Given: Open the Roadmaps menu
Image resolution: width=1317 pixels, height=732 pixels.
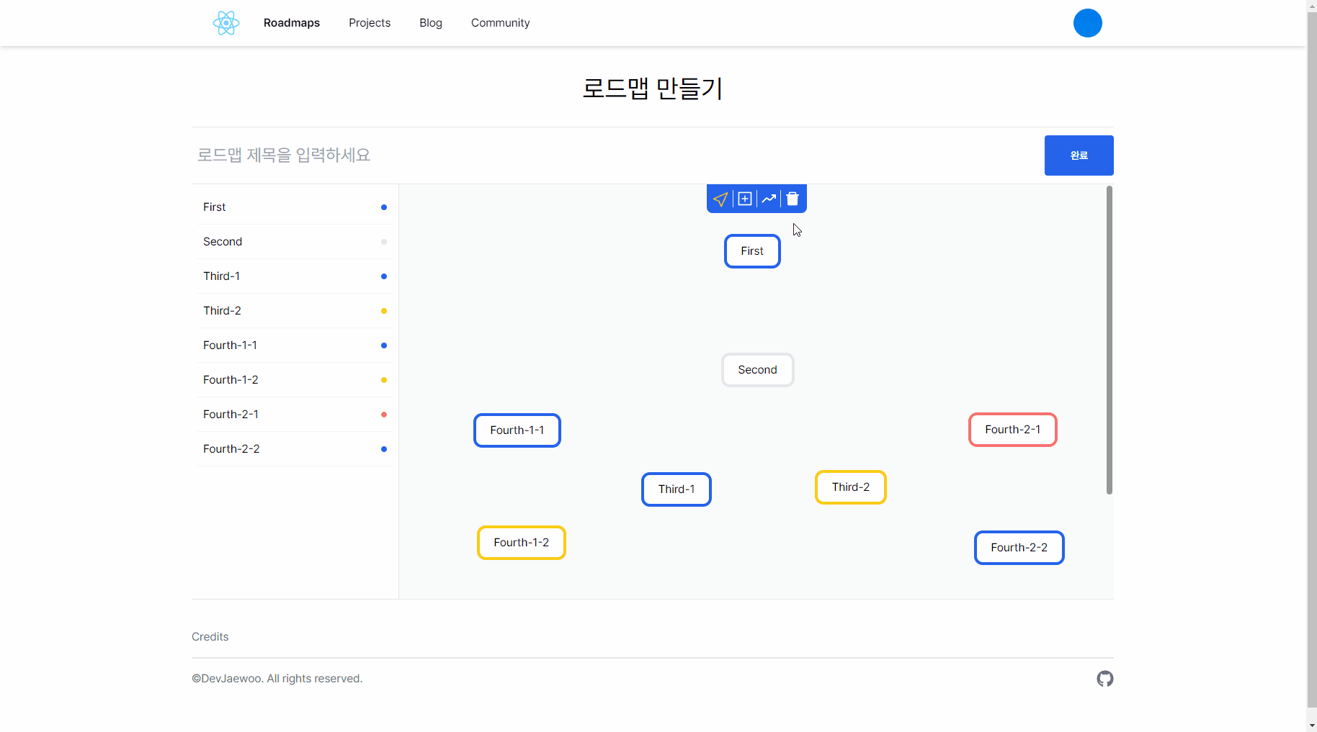Looking at the screenshot, I should point(291,22).
